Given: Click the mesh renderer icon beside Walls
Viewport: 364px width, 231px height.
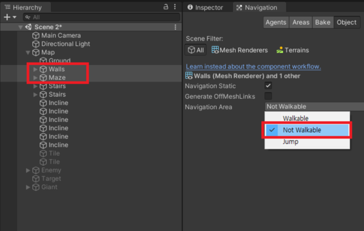Looking at the screenshot, I should [x=189, y=75].
